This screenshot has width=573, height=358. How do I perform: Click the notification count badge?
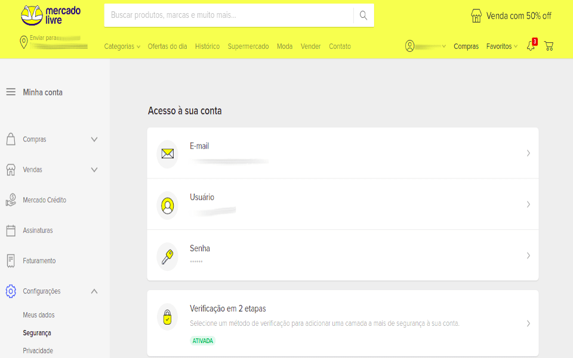click(x=535, y=42)
